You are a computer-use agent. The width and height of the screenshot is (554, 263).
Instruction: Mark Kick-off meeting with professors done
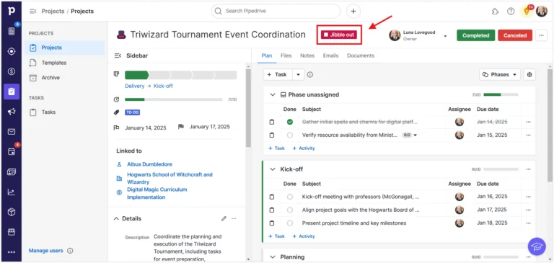point(290,197)
